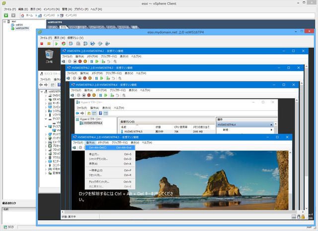The width and height of the screenshot is (318, 231).
Task: Click the タスク button in vSphere status bar
Action: point(9,227)
